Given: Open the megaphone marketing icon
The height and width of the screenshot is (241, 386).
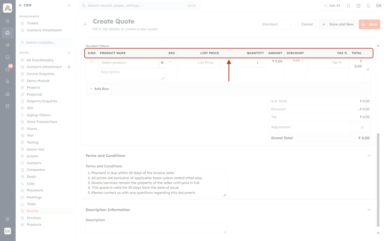Looking at the screenshot, I should 8,45.
